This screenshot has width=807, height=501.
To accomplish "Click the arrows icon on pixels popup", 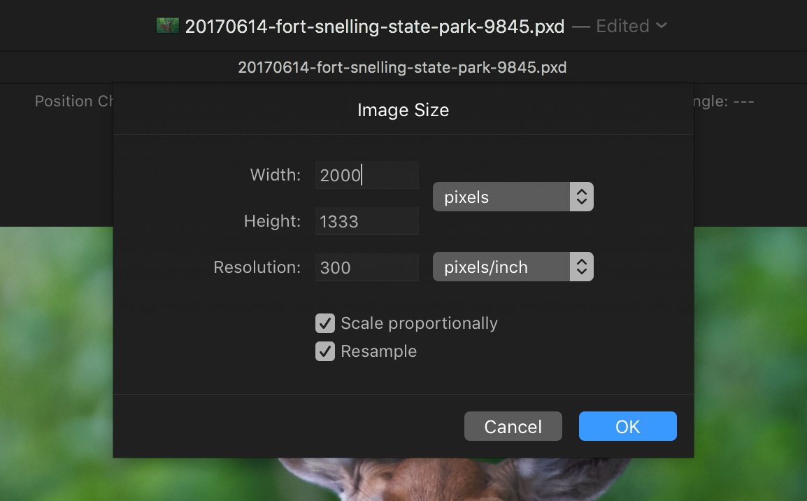I will (x=581, y=197).
